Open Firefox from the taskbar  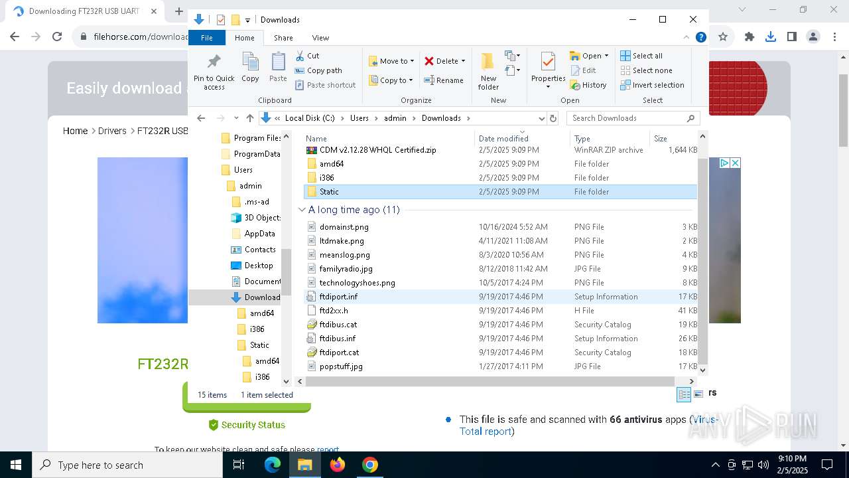tap(338, 465)
